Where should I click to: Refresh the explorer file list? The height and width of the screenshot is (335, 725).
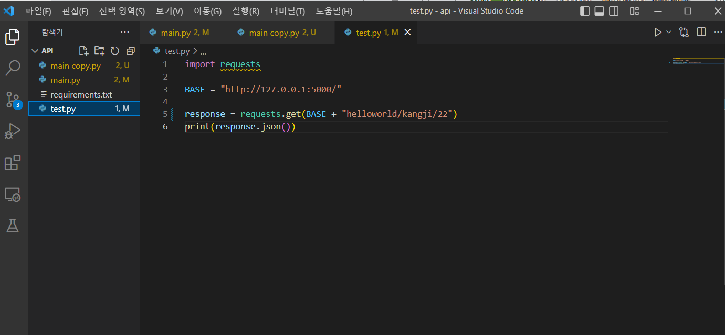[x=115, y=51]
